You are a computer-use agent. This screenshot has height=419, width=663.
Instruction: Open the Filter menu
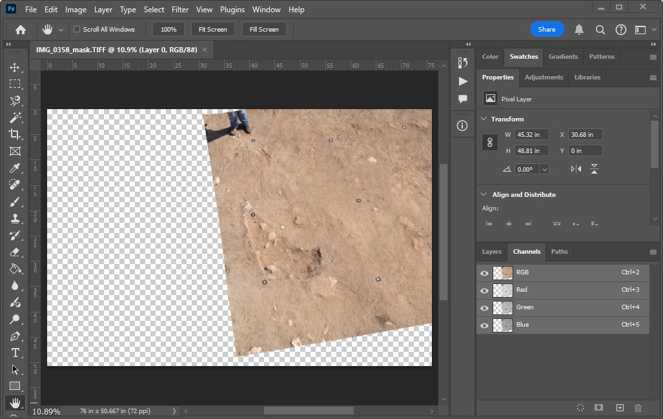(180, 10)
